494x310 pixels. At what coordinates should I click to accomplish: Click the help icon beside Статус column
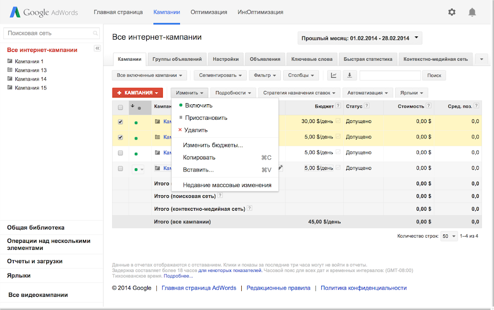366,106
